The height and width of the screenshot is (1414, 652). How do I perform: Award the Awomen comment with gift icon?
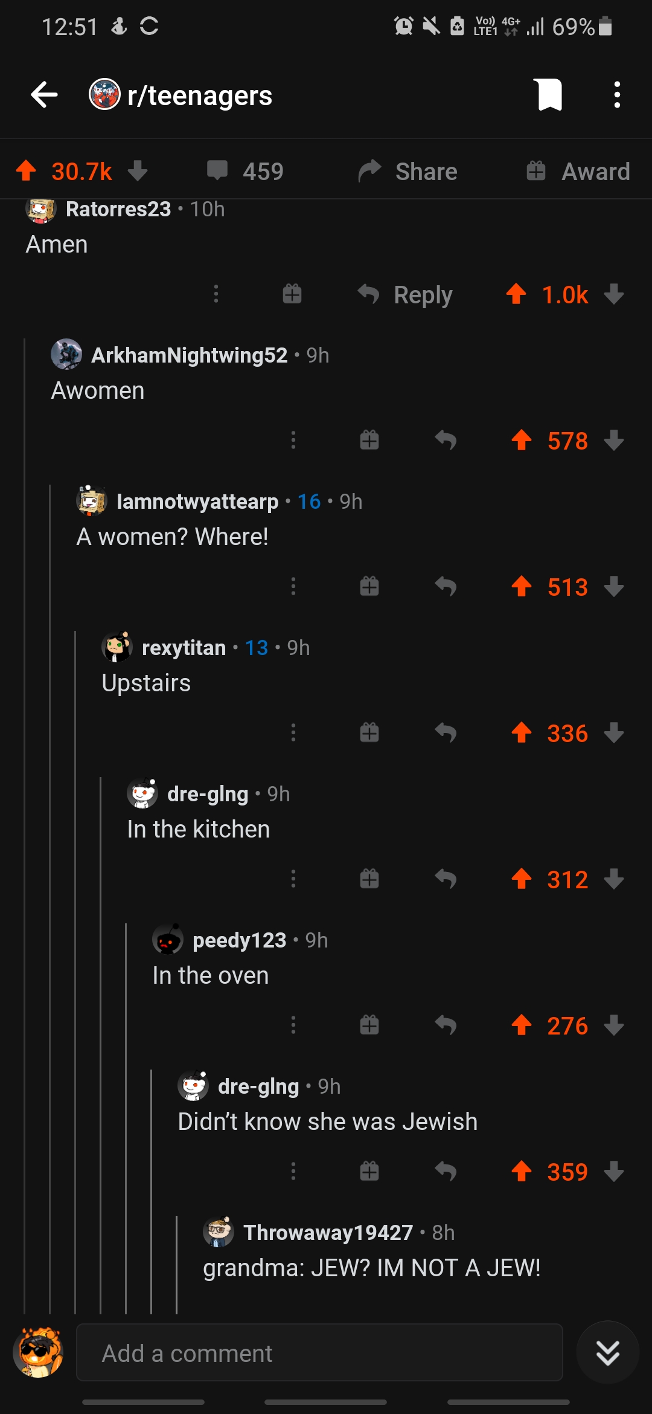[x=369, y=440]
